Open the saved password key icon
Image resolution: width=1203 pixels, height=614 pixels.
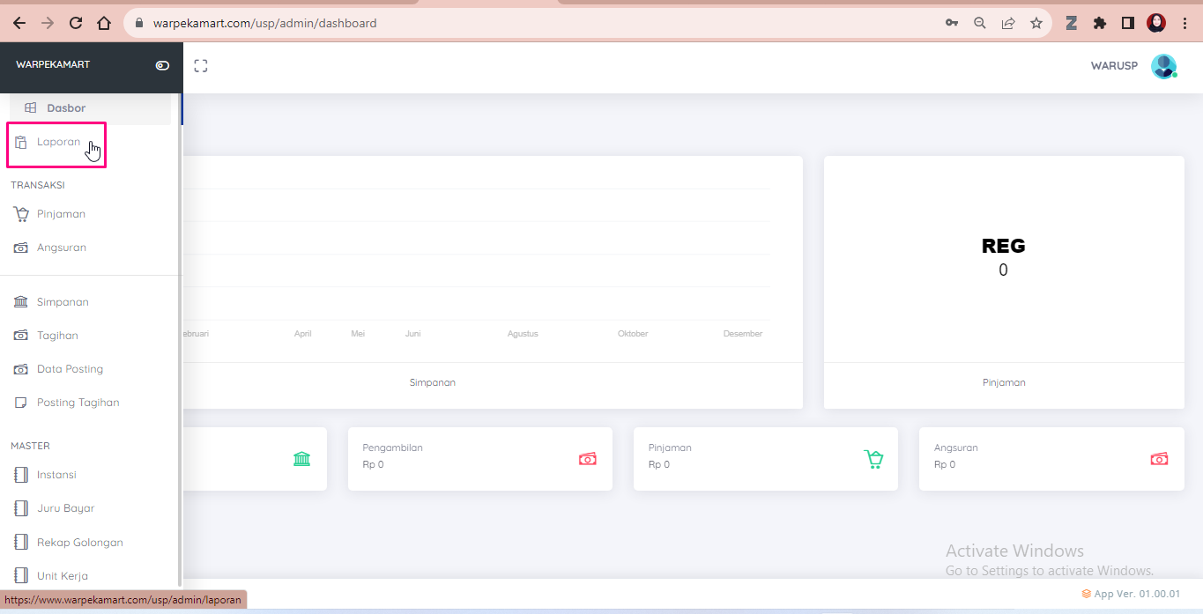click(952, 23)
